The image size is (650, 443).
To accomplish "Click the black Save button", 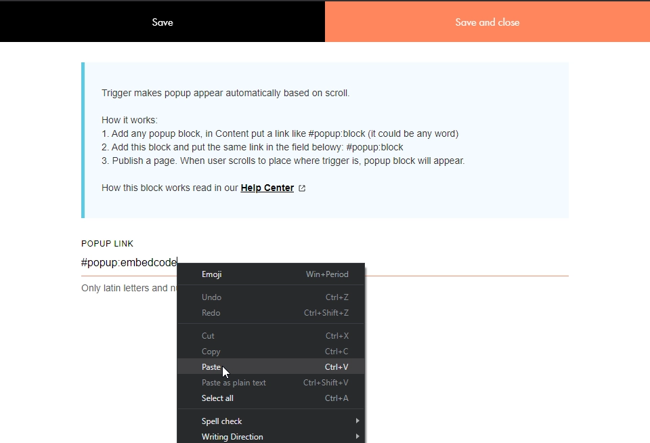I will [x=162, y=22].
